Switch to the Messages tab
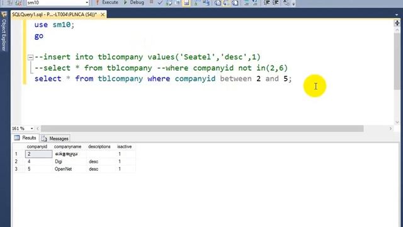403x227 pixels. pyautogui.click(x=55, y=139)
